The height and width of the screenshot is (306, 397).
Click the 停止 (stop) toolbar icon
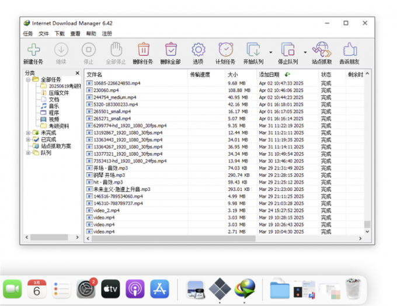pyautogui.click(x=89, y=50)
